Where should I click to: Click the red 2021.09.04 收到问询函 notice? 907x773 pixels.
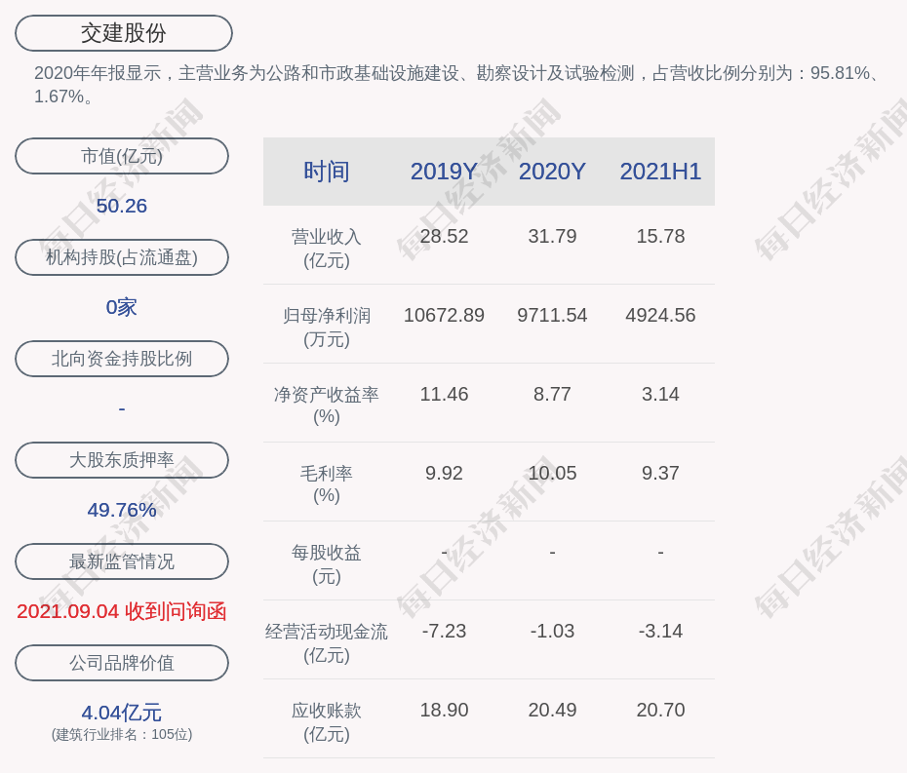coord(122,611)
